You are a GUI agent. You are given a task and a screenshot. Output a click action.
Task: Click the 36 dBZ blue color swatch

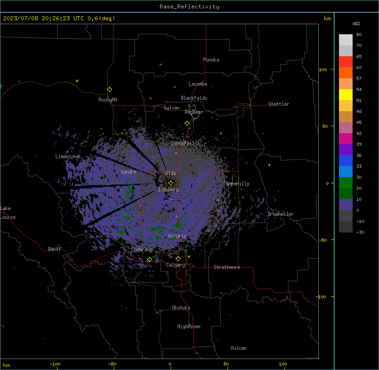point(346,160)
